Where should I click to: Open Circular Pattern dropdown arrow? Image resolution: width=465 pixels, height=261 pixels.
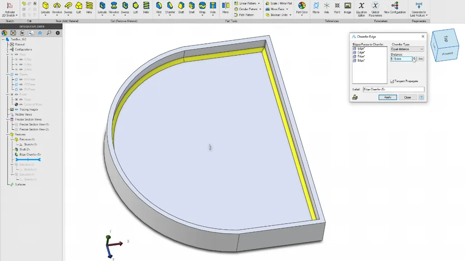tap(260, 9)
